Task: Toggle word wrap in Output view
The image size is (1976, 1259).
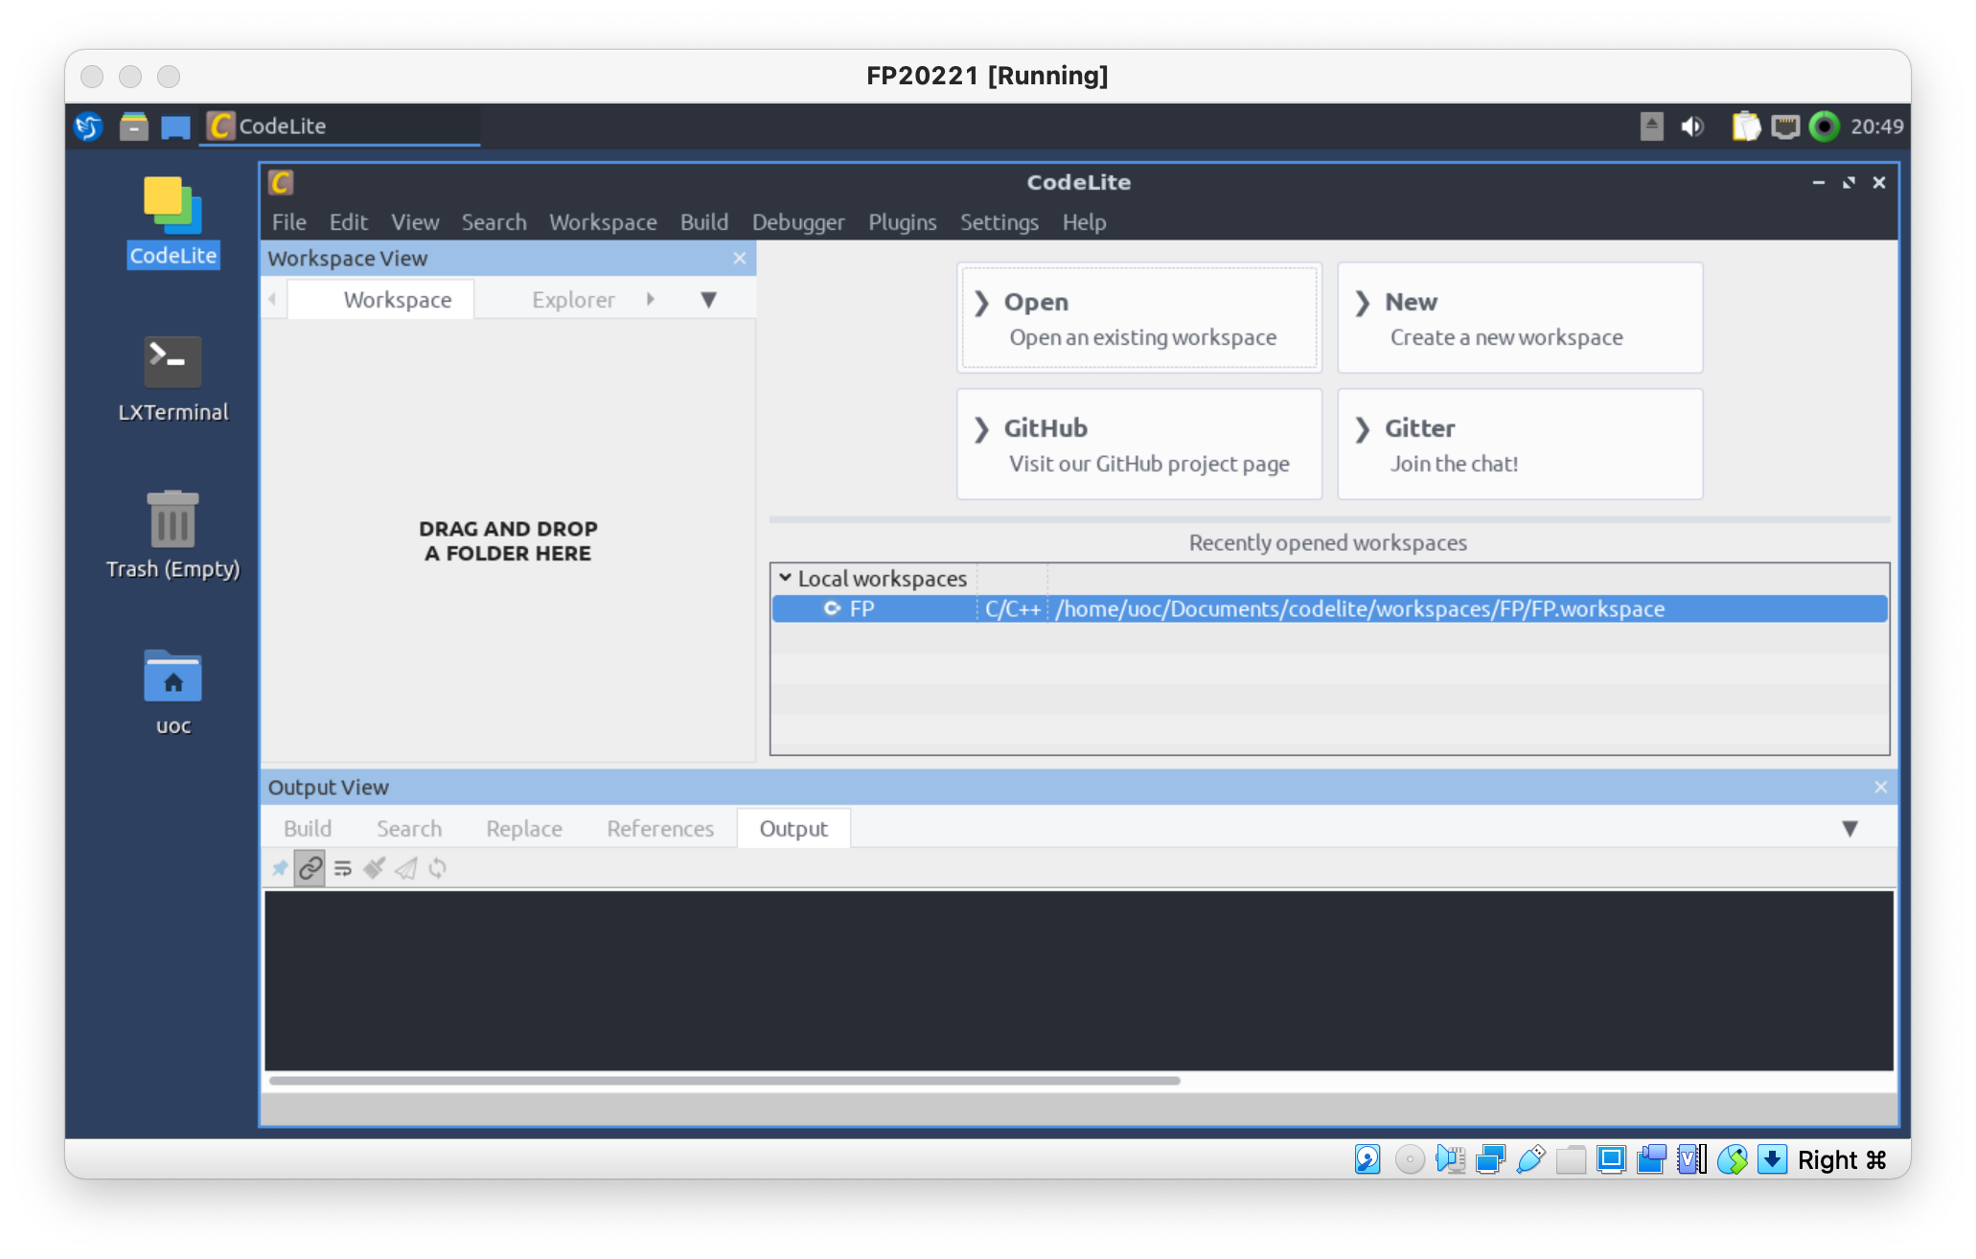Action: point(342,868)
